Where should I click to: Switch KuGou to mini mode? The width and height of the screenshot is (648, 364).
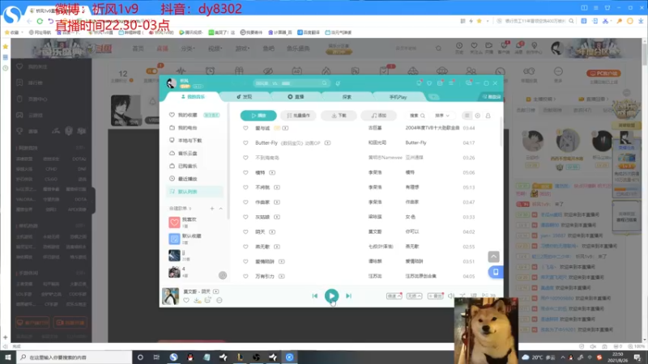[469, 83]
